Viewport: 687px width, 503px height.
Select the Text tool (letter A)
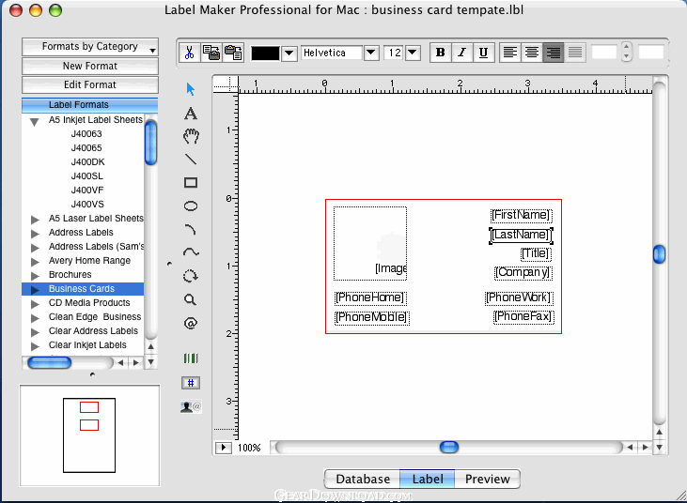pyautogui.click(x=190, y=114)
